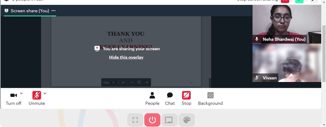The image size is (326, 127).
Task: Click the THANK YOU slide text
Action: [x=126, y=34]
